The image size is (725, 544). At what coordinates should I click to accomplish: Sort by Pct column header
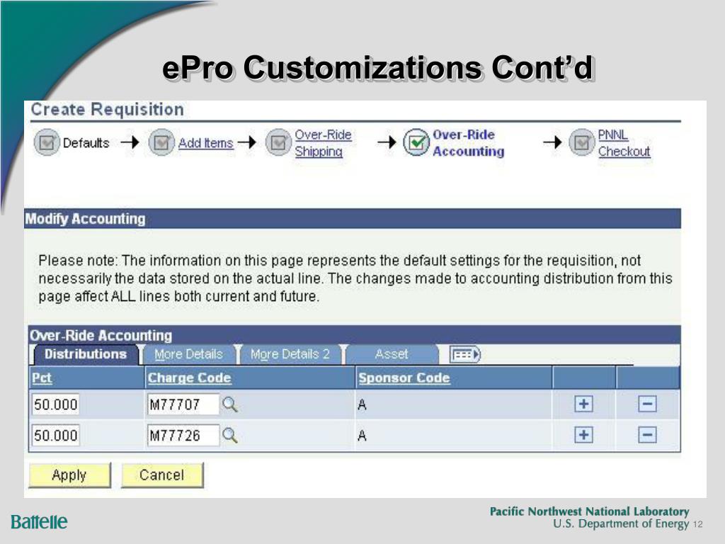(x=42, y=378)
